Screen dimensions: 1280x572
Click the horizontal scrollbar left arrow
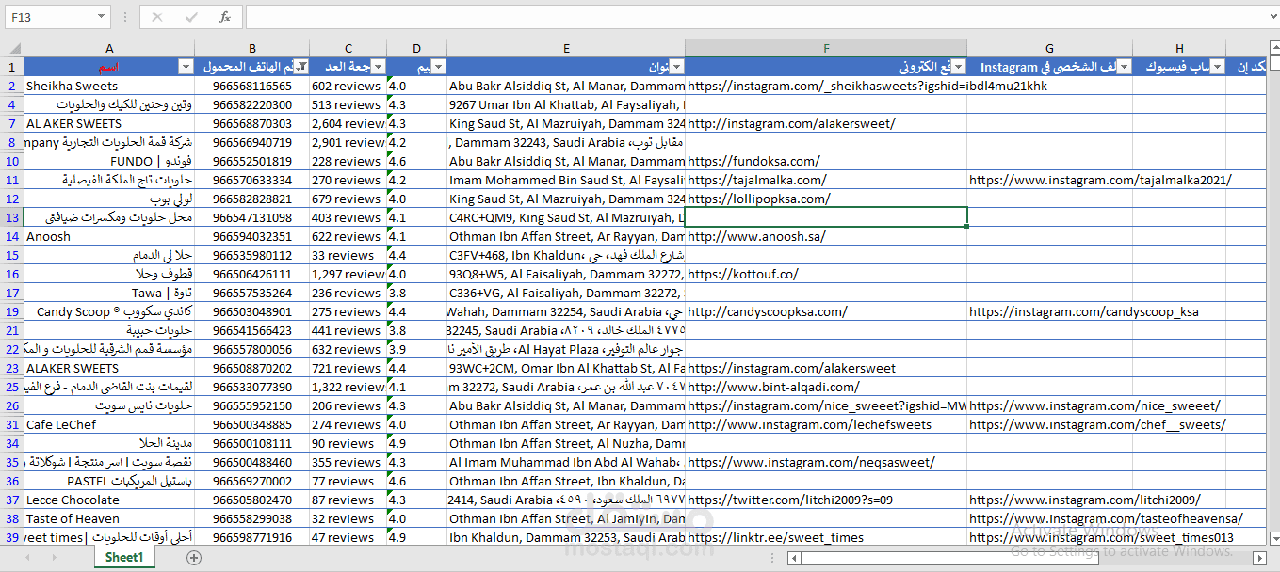click(795, 558)
